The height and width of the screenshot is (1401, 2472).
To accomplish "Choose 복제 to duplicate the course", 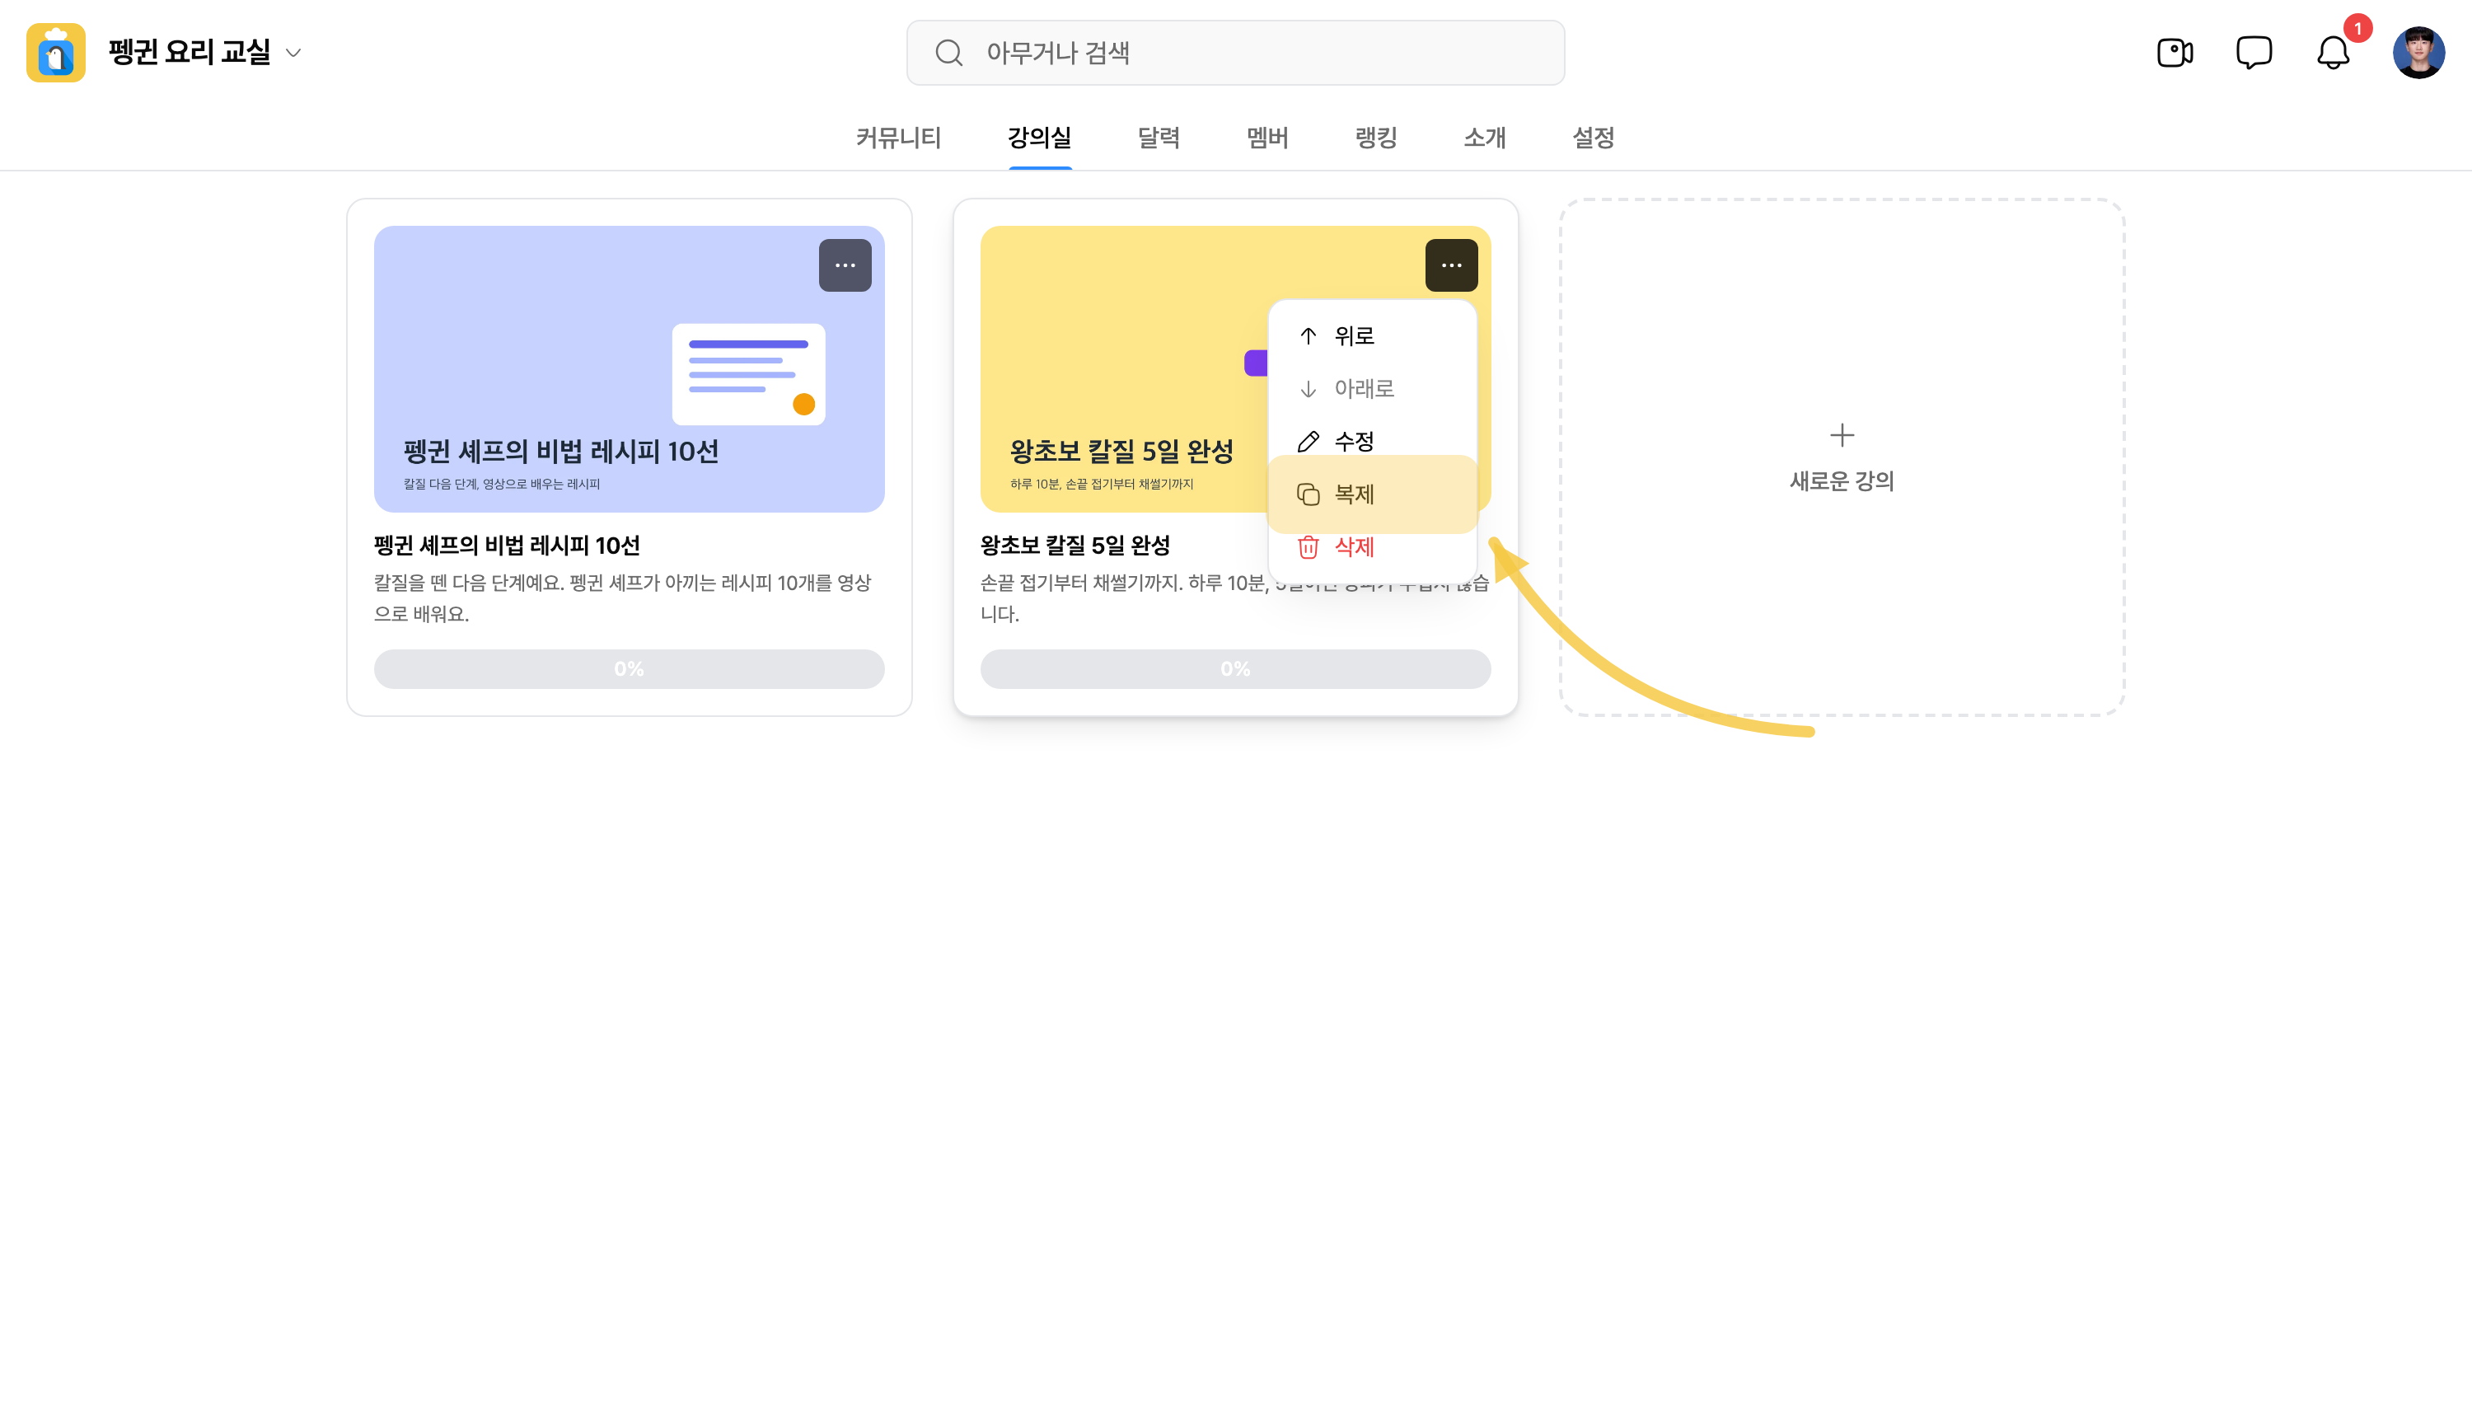I will 1372,494.
